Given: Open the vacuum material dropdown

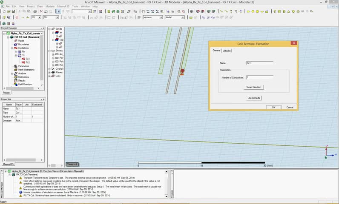Looking at the screenshot, I should point(161,17).
